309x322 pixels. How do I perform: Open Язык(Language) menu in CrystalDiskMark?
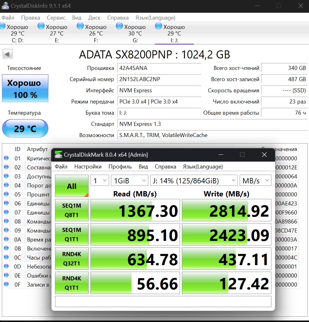203,167
